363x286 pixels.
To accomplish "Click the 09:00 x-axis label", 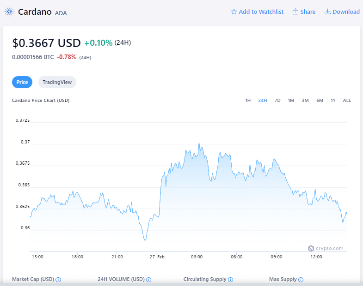I will pos(277,256).
